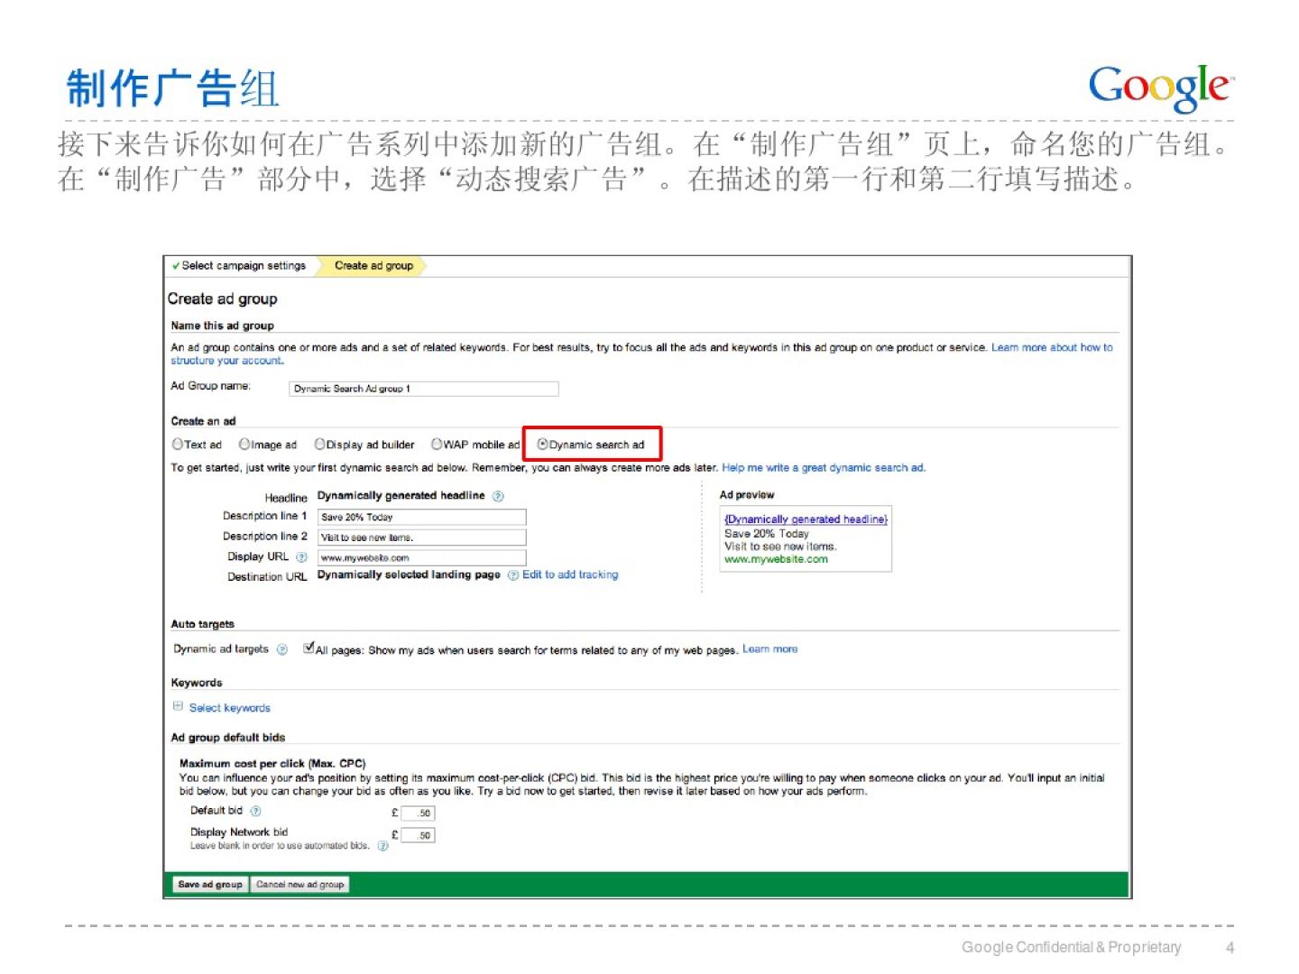1299x974 pixels.
Task: Choose the Display ad builder option
Action: pos(319,444)
